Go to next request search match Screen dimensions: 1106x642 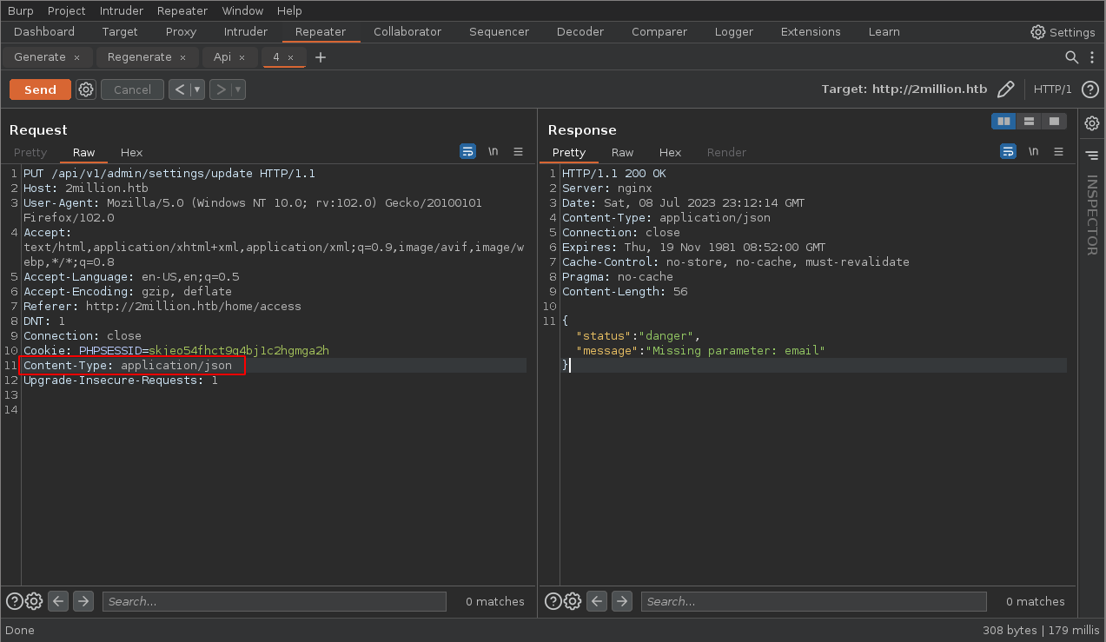tap(83, 600)
